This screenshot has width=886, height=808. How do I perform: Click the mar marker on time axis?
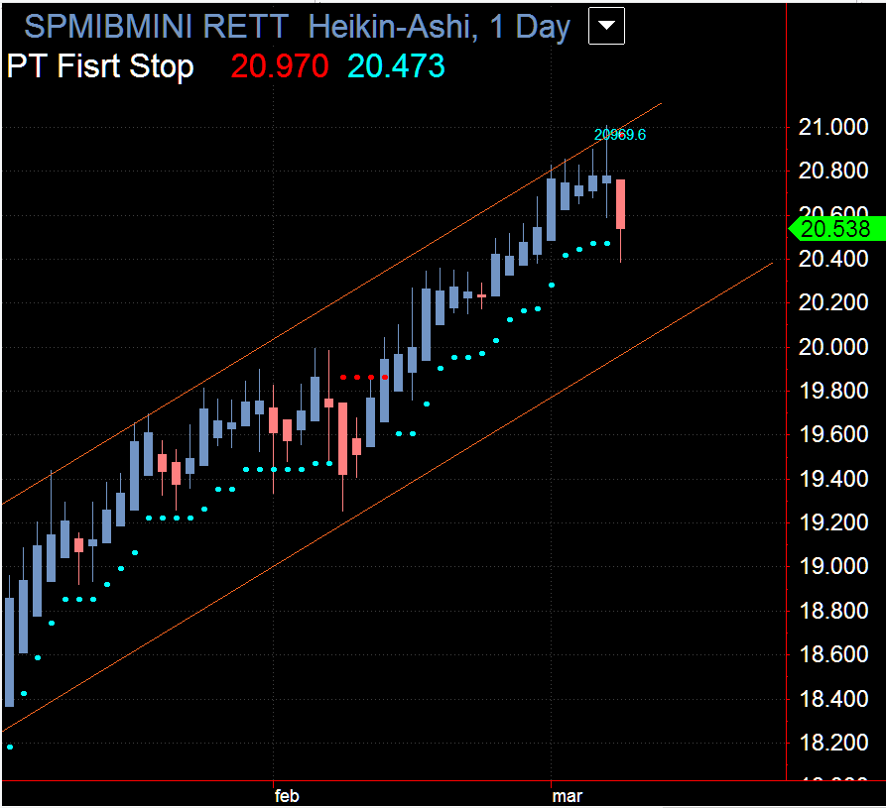567,796
